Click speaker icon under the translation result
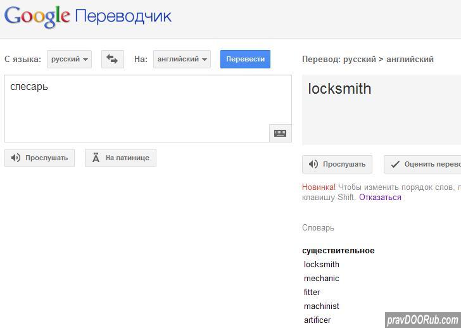 coord(313,164)
